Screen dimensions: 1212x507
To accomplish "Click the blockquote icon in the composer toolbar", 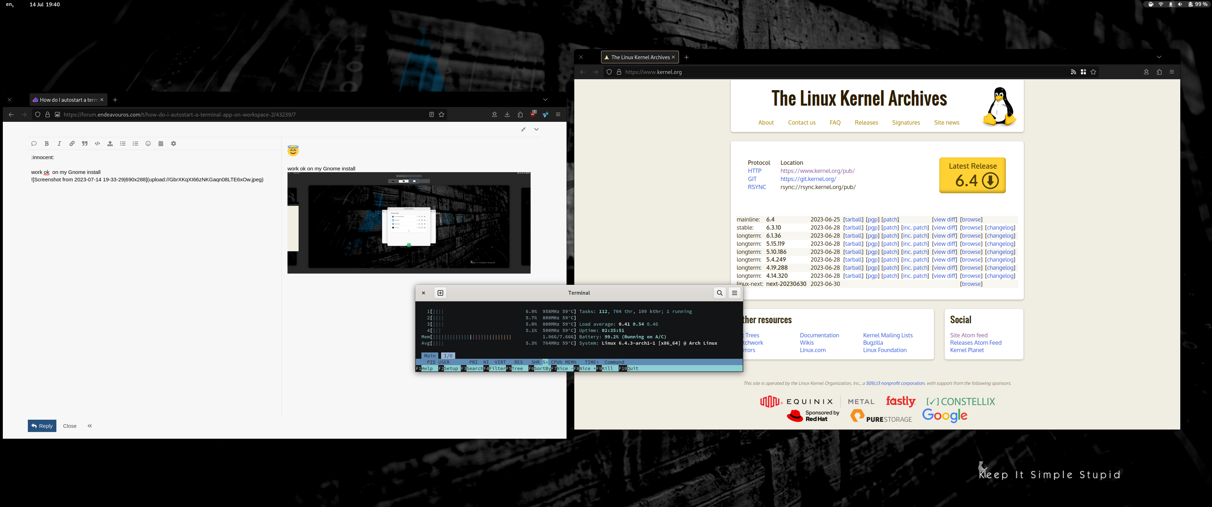I will [85, 143].
